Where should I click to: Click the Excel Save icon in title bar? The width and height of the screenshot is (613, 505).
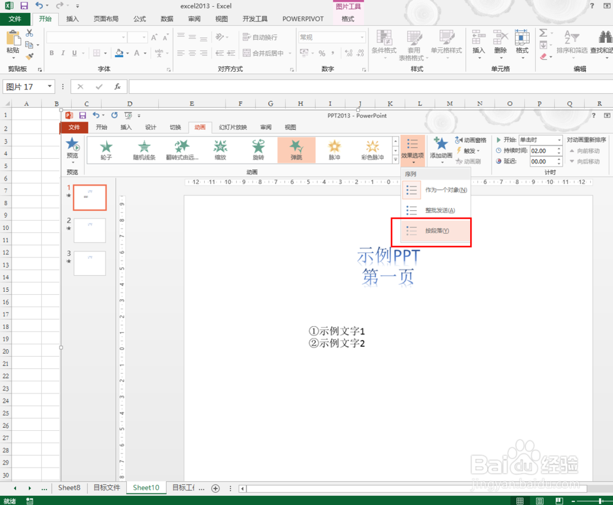click(x=25, y=6)
